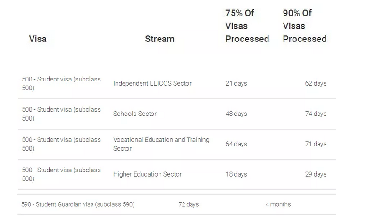The width and height of the screenshot is (368, 219).
Task: Click the Visa column header
Action: click(38, 39)
